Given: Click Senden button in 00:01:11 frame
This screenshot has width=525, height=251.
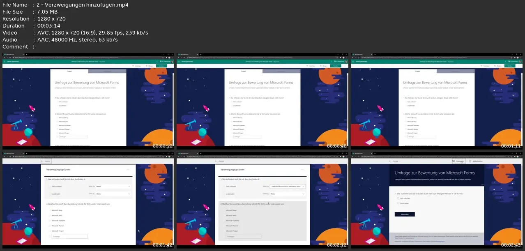Looking at the screenshot, I should 510,66.
